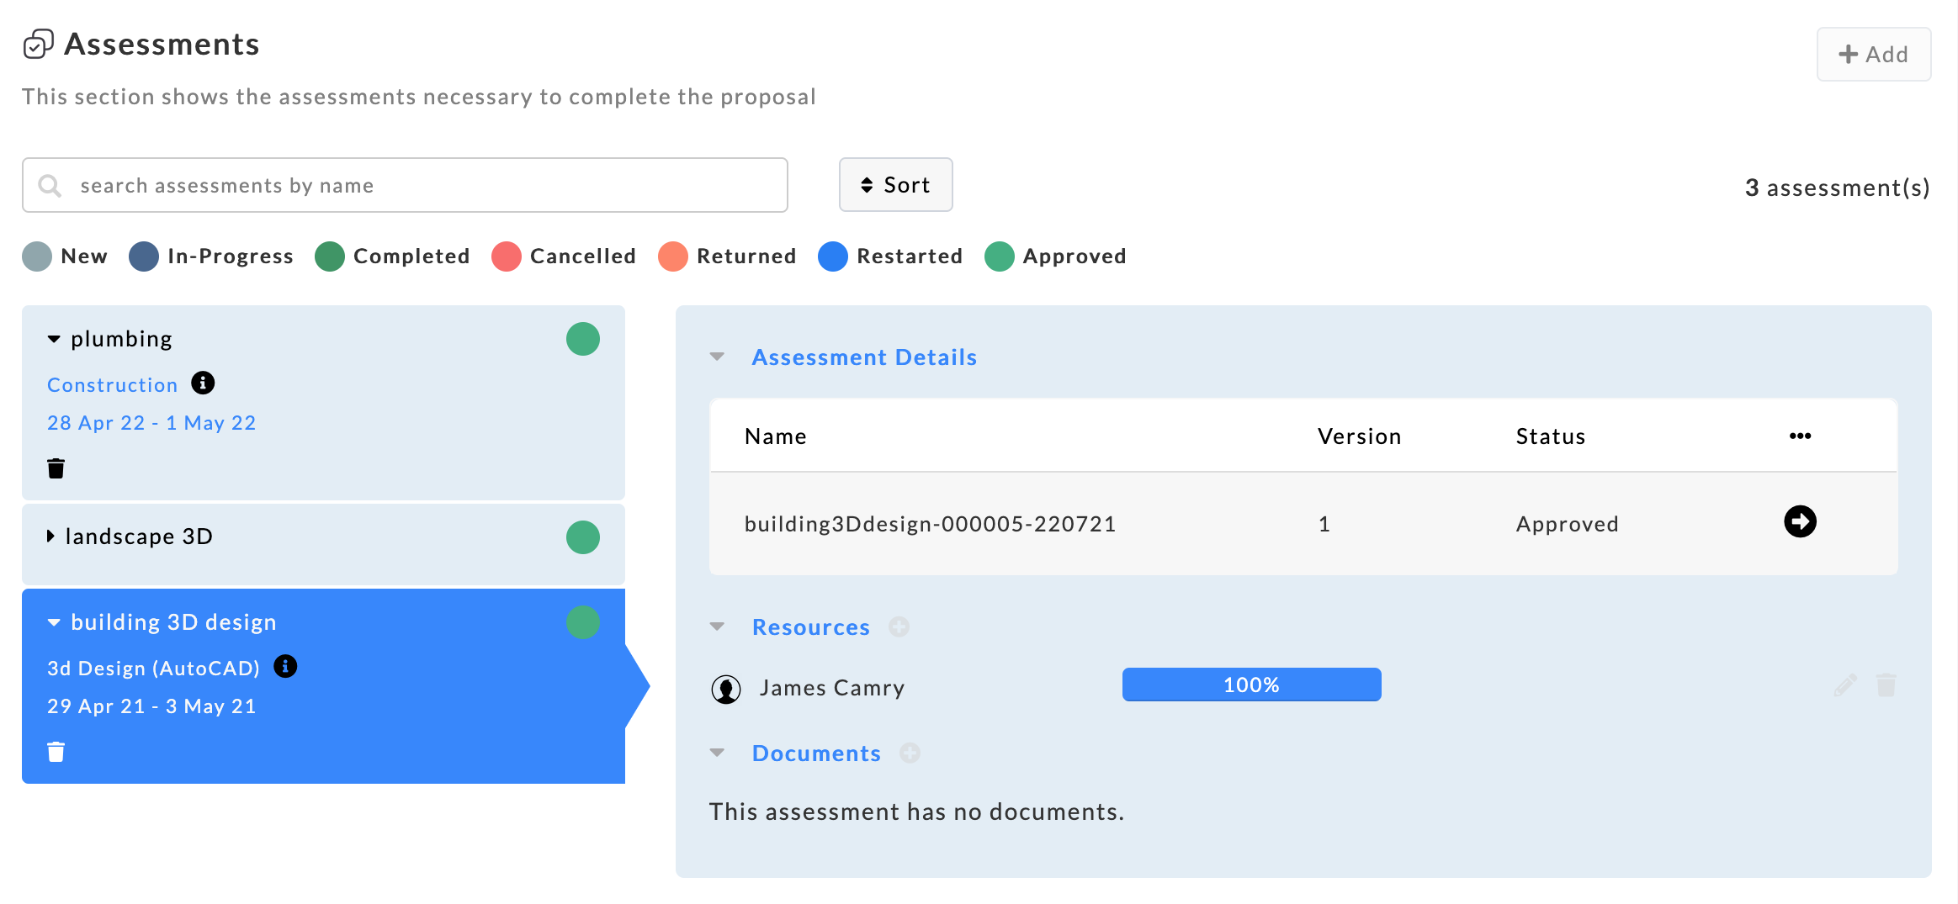Viewport: 1958px width, 904px height.
Task: Open info icon next to Construction
Action: (203, 383)
